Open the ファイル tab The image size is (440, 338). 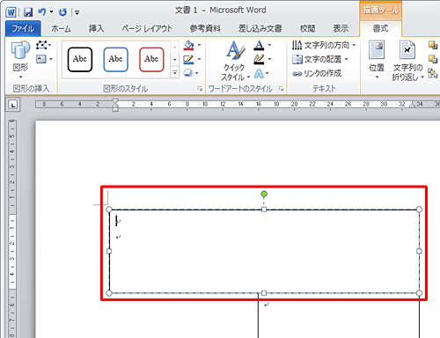(23, 28)
